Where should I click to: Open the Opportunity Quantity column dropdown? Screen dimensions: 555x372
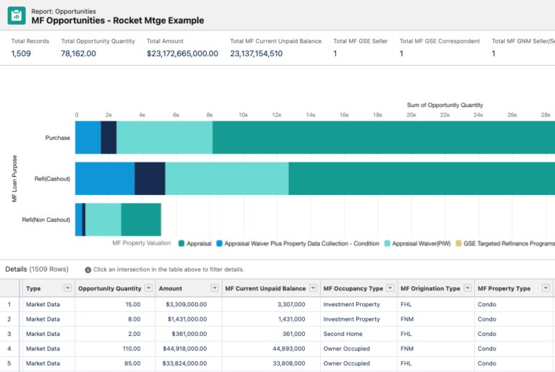(x=149, y=288)
